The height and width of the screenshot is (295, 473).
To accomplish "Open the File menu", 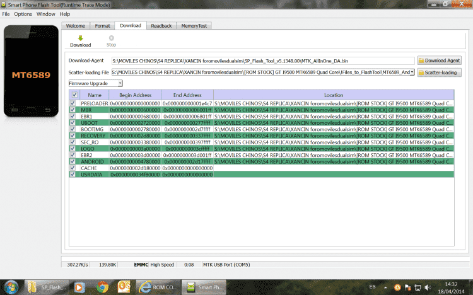I will [x=6, y=14].
